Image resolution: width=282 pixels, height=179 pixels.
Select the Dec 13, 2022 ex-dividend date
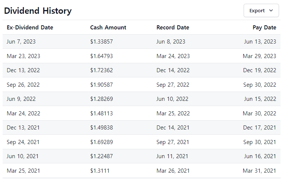[x=23, y=70]
